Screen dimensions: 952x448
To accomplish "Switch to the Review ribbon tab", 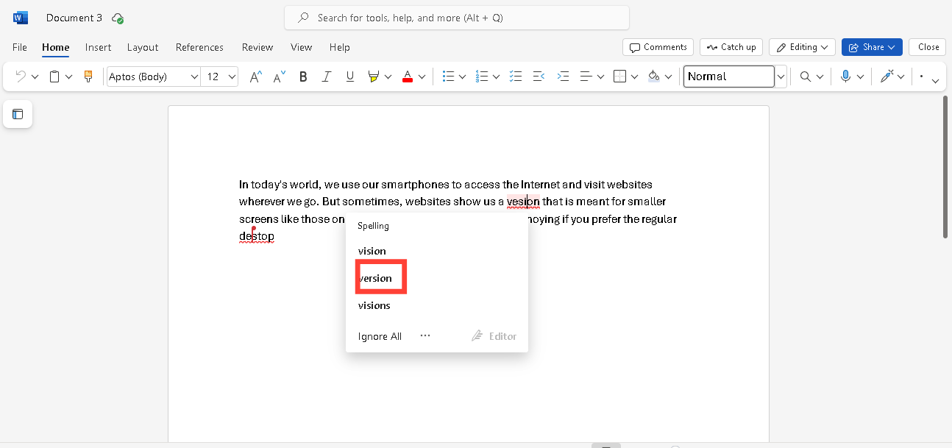I will pyautogui.click(x=257, y=46).
